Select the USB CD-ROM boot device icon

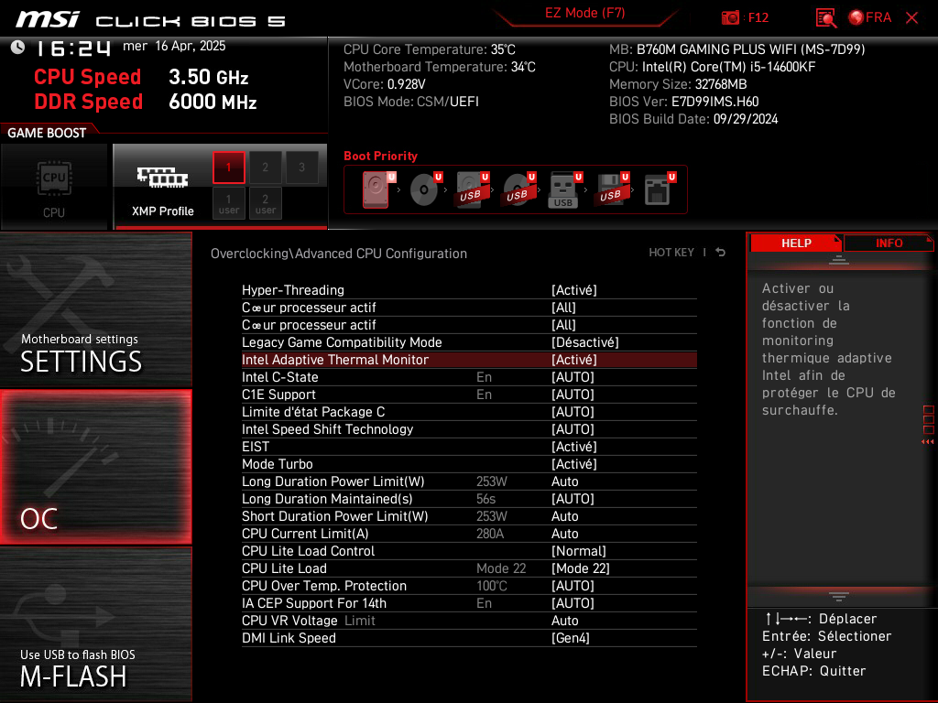tap(518, 189)
